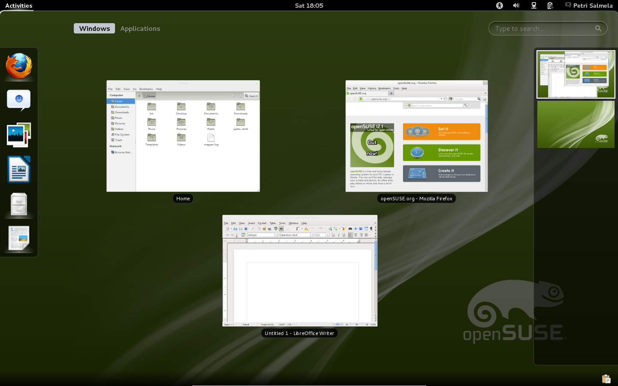
Task: Click the "openSUSE.org - Mozilla Firefox" caption
Action: 417,199
